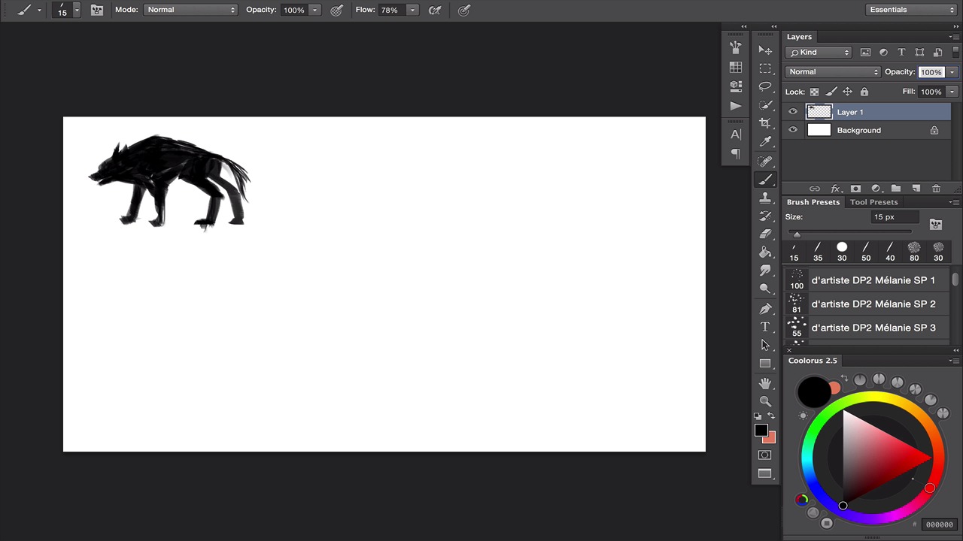
Task: Open the Actions panel play icon
Action: (736, 106)
